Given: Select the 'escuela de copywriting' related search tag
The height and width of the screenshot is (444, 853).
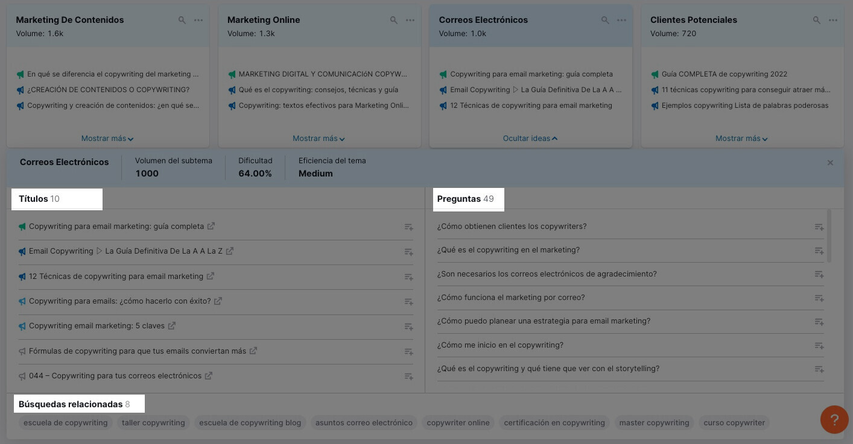Looking at the screenshot, I should 65,423.
